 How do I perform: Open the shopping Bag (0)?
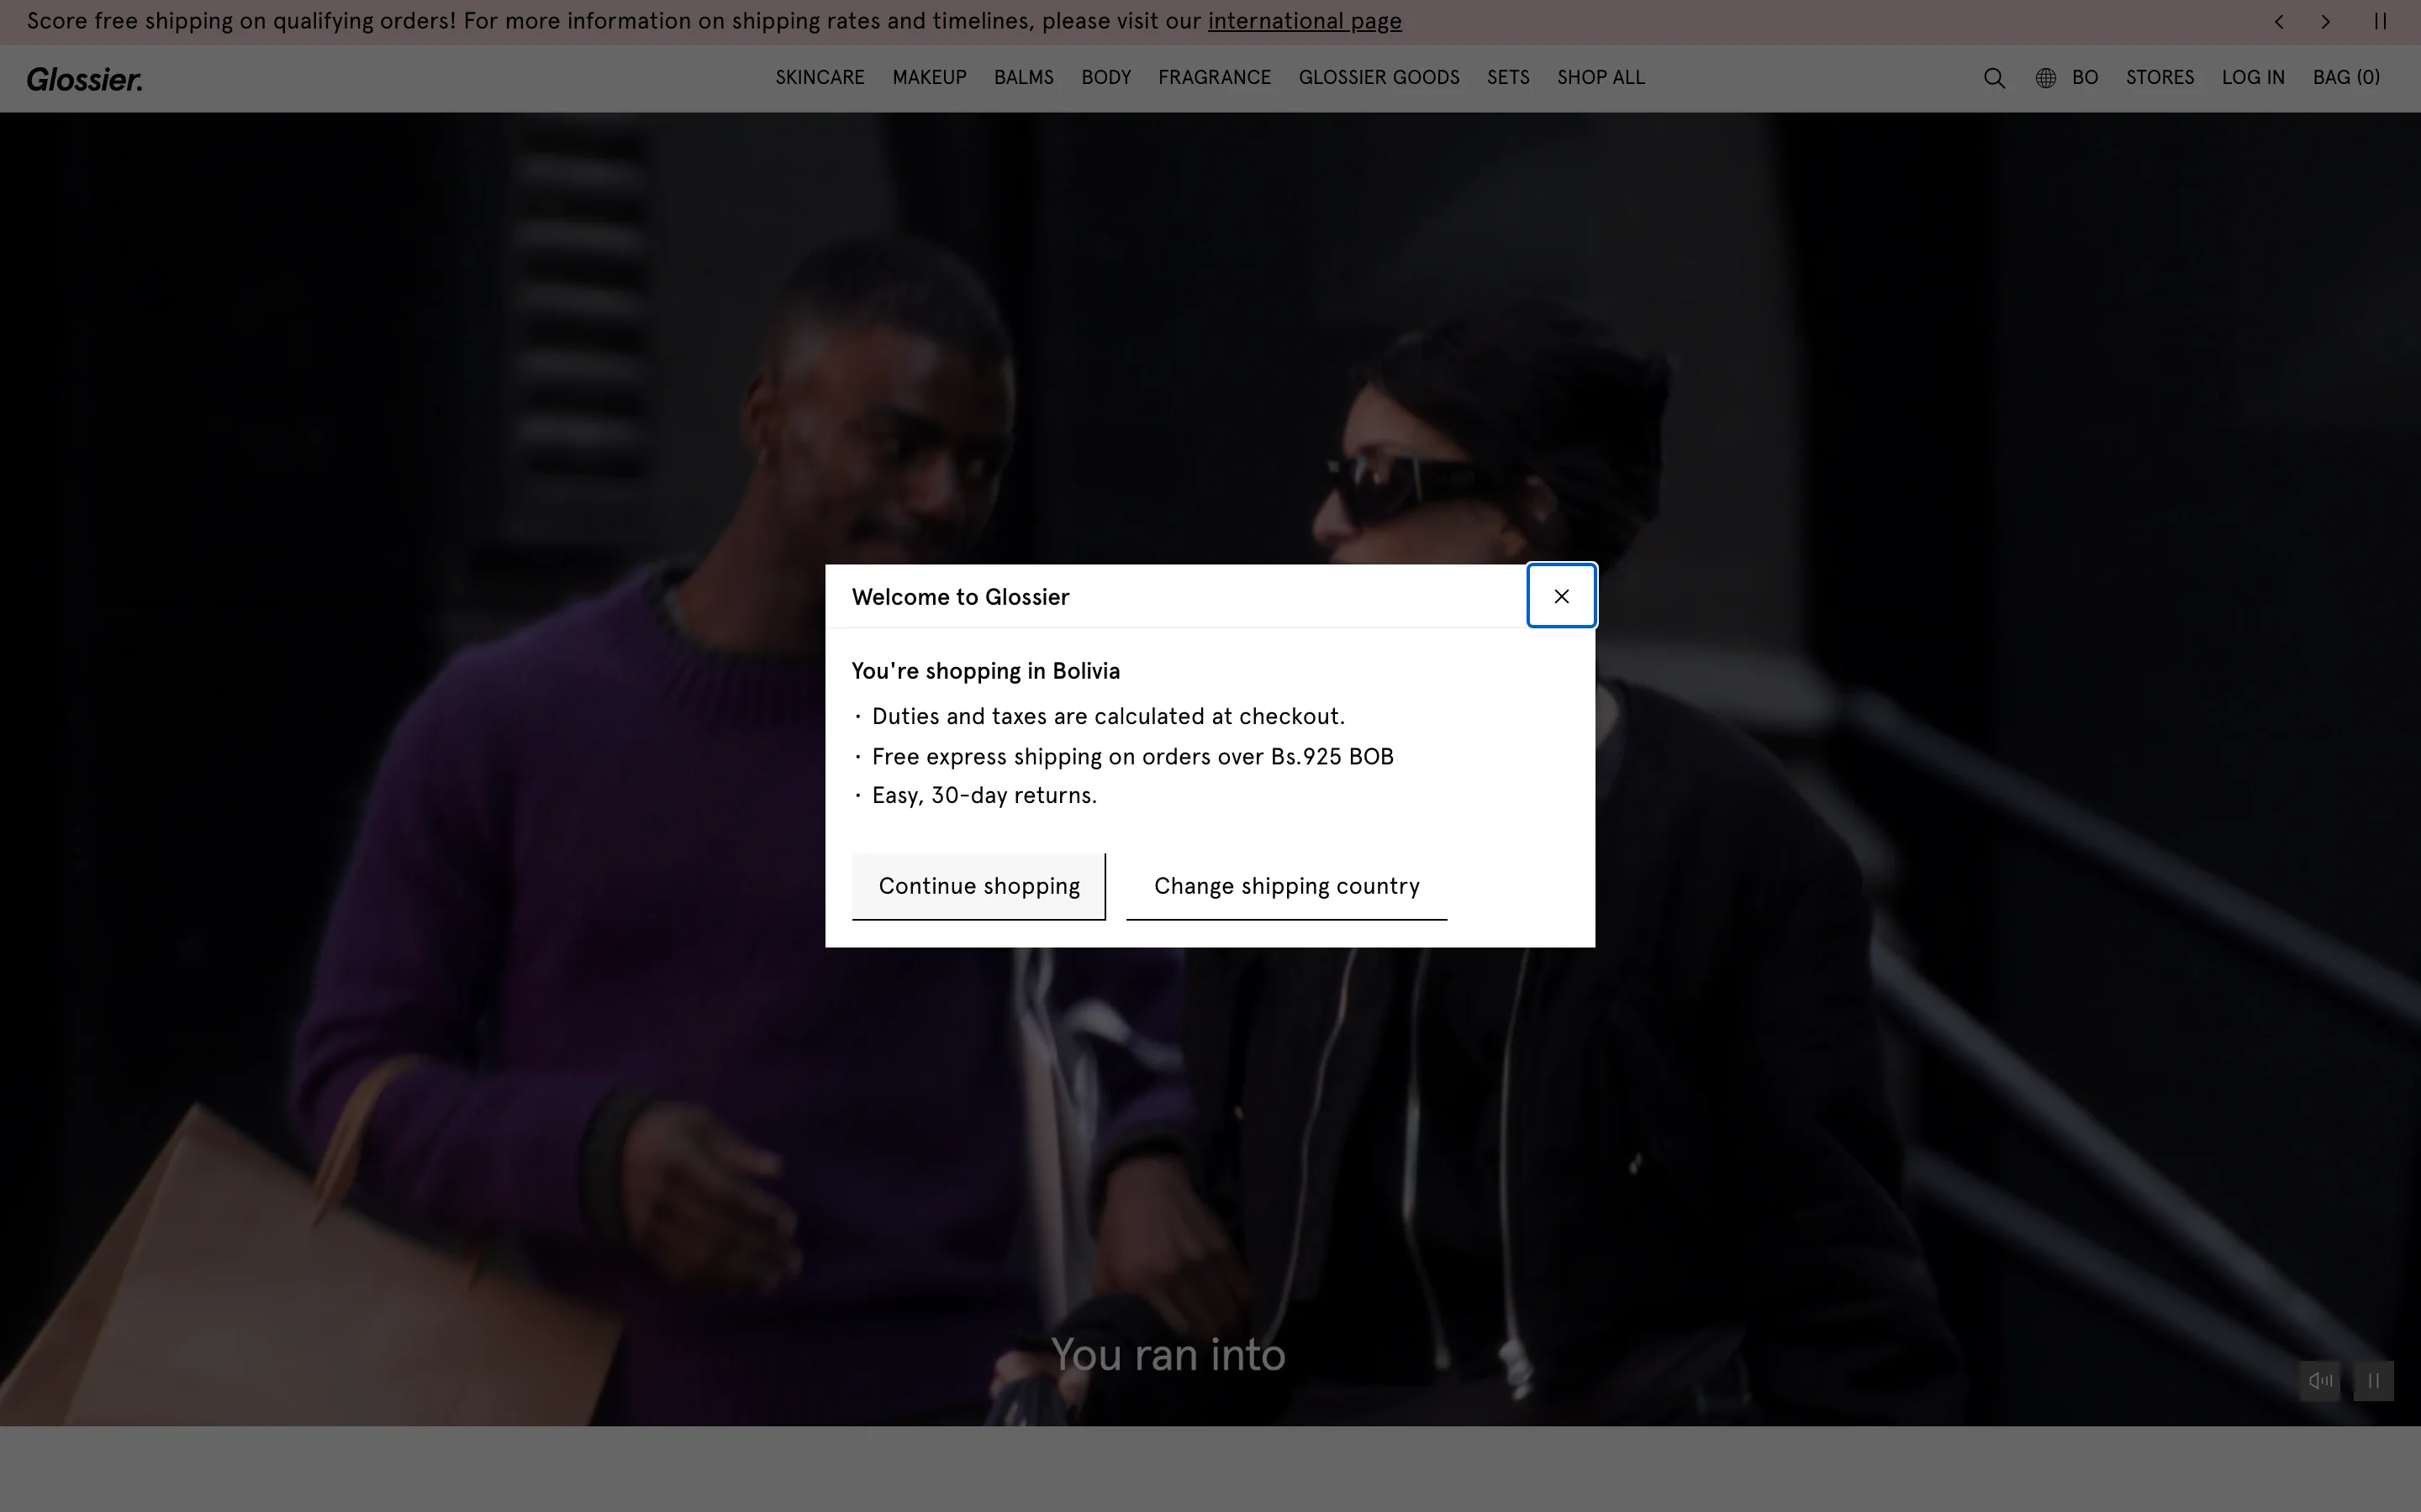[2345, 77]
